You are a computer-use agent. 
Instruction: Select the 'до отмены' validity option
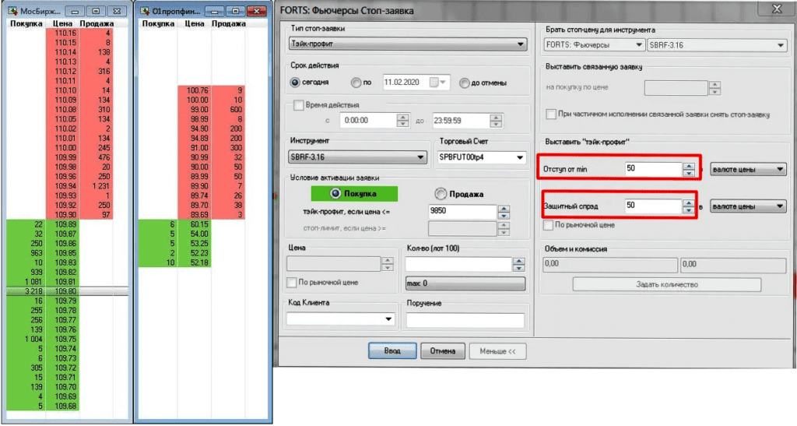coord(465,83)
